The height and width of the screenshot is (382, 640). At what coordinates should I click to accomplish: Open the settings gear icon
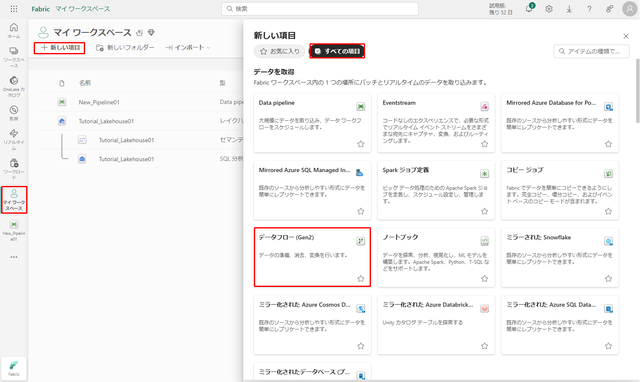[549, 9]
